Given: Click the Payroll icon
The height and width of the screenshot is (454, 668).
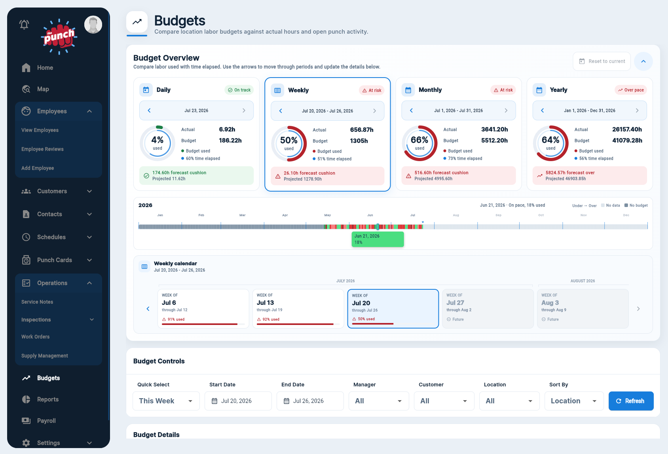Looking at the screenshot, I should point(26,421).
